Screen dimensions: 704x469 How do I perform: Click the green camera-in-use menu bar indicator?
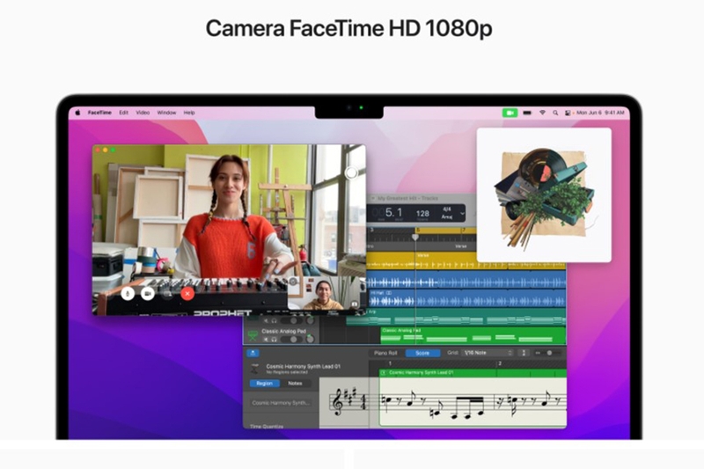tap(510, 113)
